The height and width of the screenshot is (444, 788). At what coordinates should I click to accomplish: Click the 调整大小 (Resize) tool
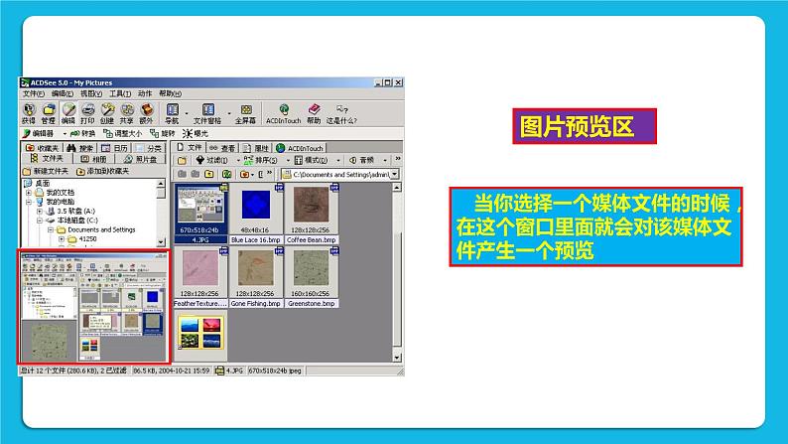point(123,132)
